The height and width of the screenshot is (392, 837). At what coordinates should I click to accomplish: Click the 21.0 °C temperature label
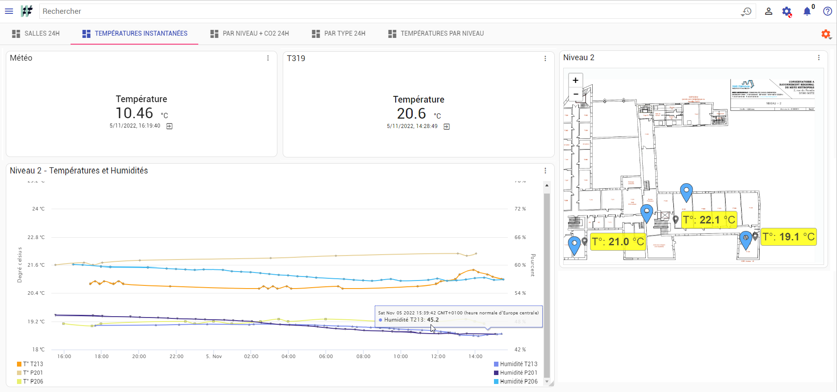tap(618, 242)
